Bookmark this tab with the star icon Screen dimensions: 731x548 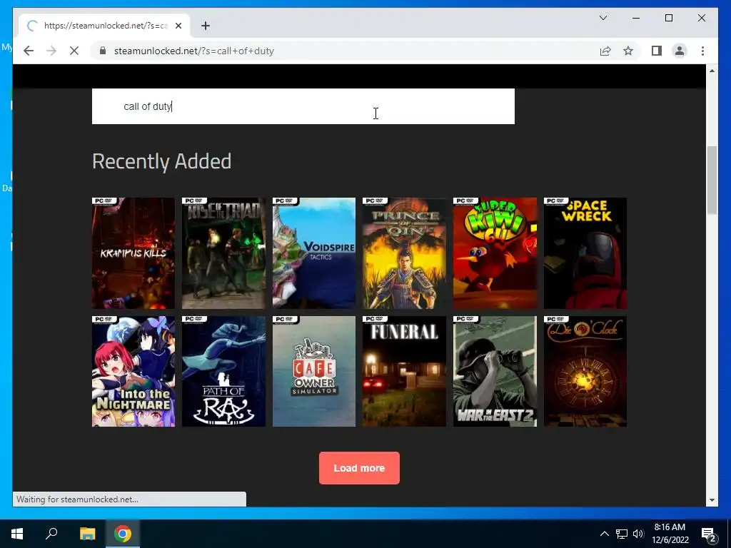[x=628, y=51]
